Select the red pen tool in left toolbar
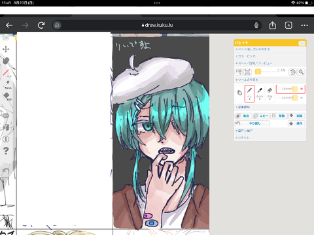 pos(6,73)
